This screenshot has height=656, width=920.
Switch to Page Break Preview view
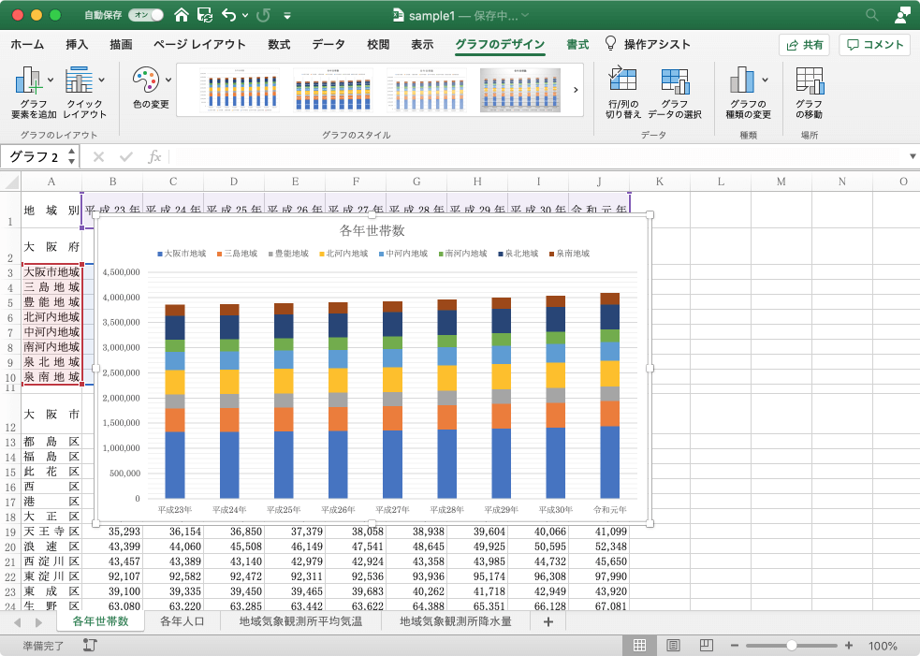click(705, 646)
